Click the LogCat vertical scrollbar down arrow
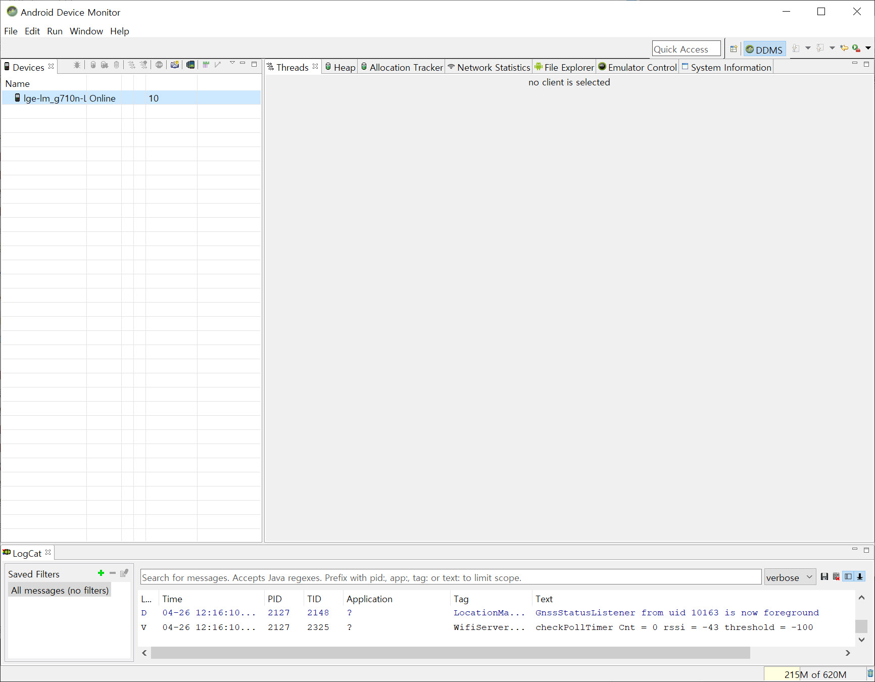This screenshot has width=875, height=682. pos(861,640)
